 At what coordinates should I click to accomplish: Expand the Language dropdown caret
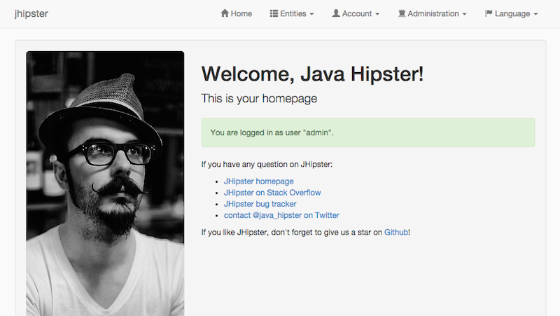[535, 14]
